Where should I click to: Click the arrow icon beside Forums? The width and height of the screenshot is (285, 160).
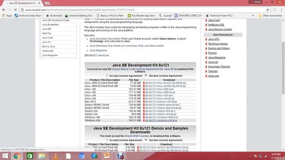206,53
